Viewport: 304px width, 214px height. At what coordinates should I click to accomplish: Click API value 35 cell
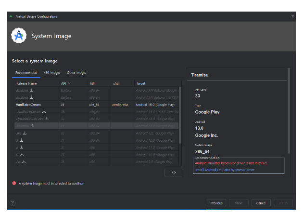coord(62,105)
